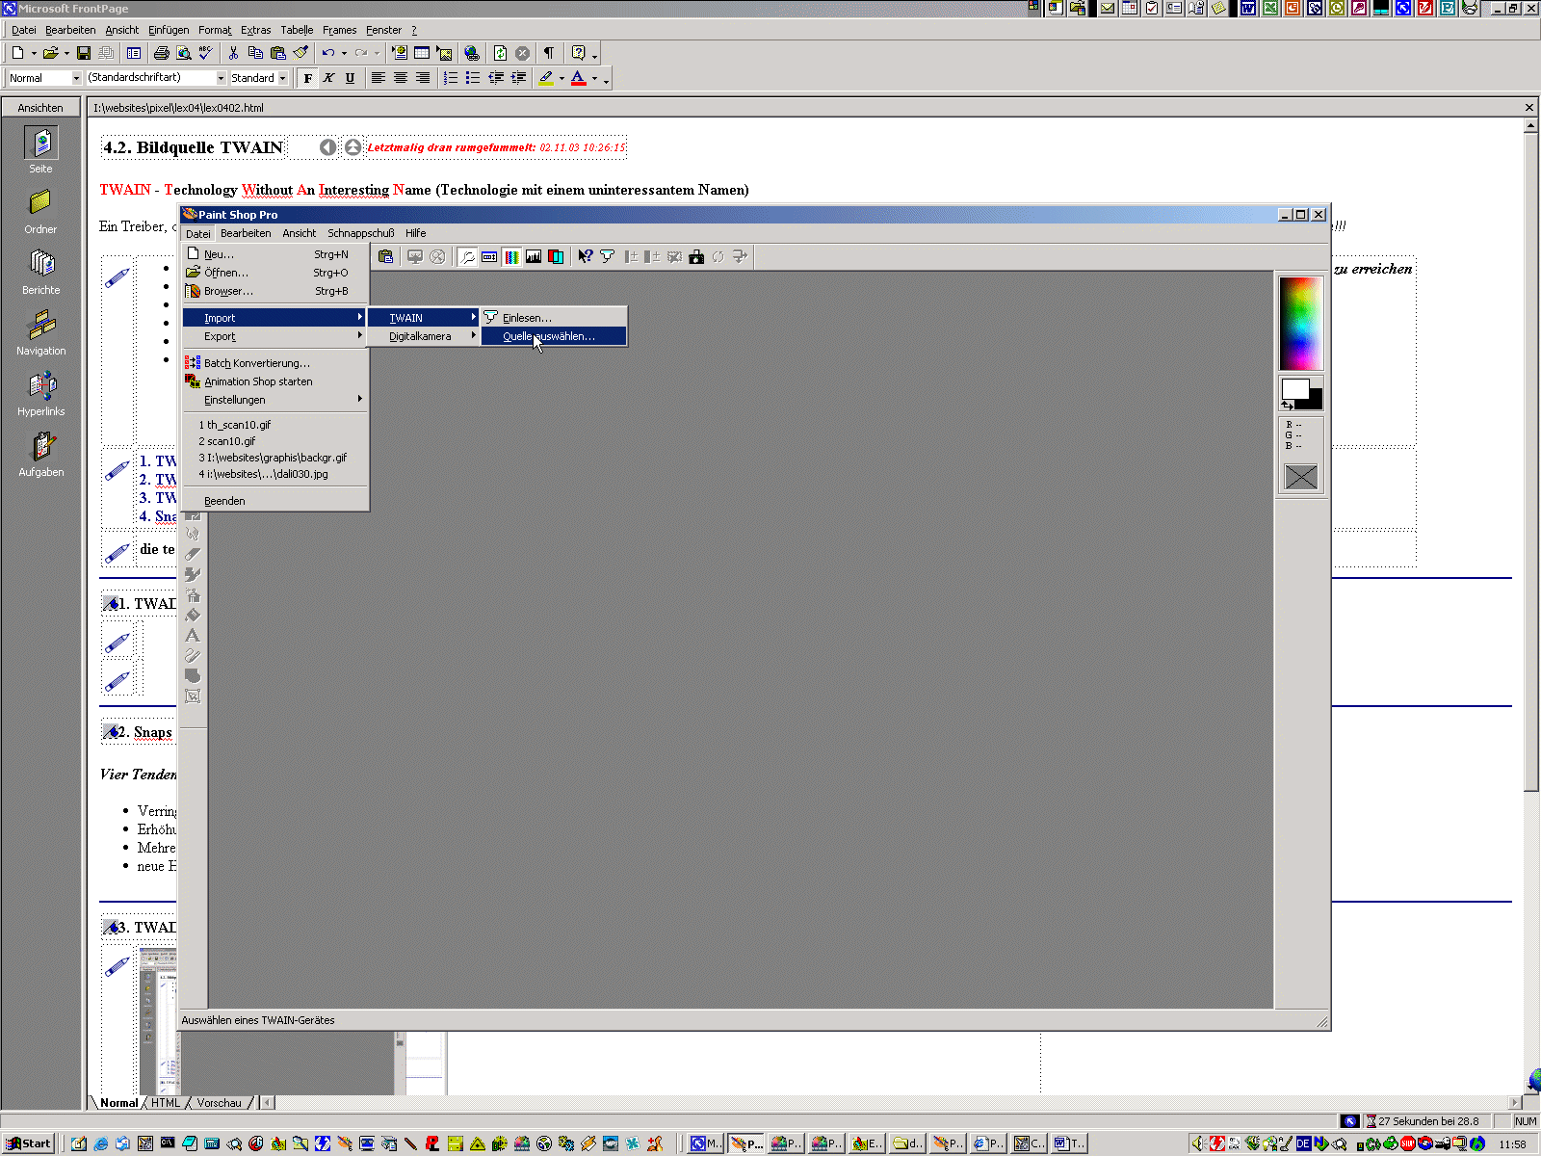Pick a color from the rainbow color picker
This screenshot has height=1156, width=1541.
(1301, 323)
